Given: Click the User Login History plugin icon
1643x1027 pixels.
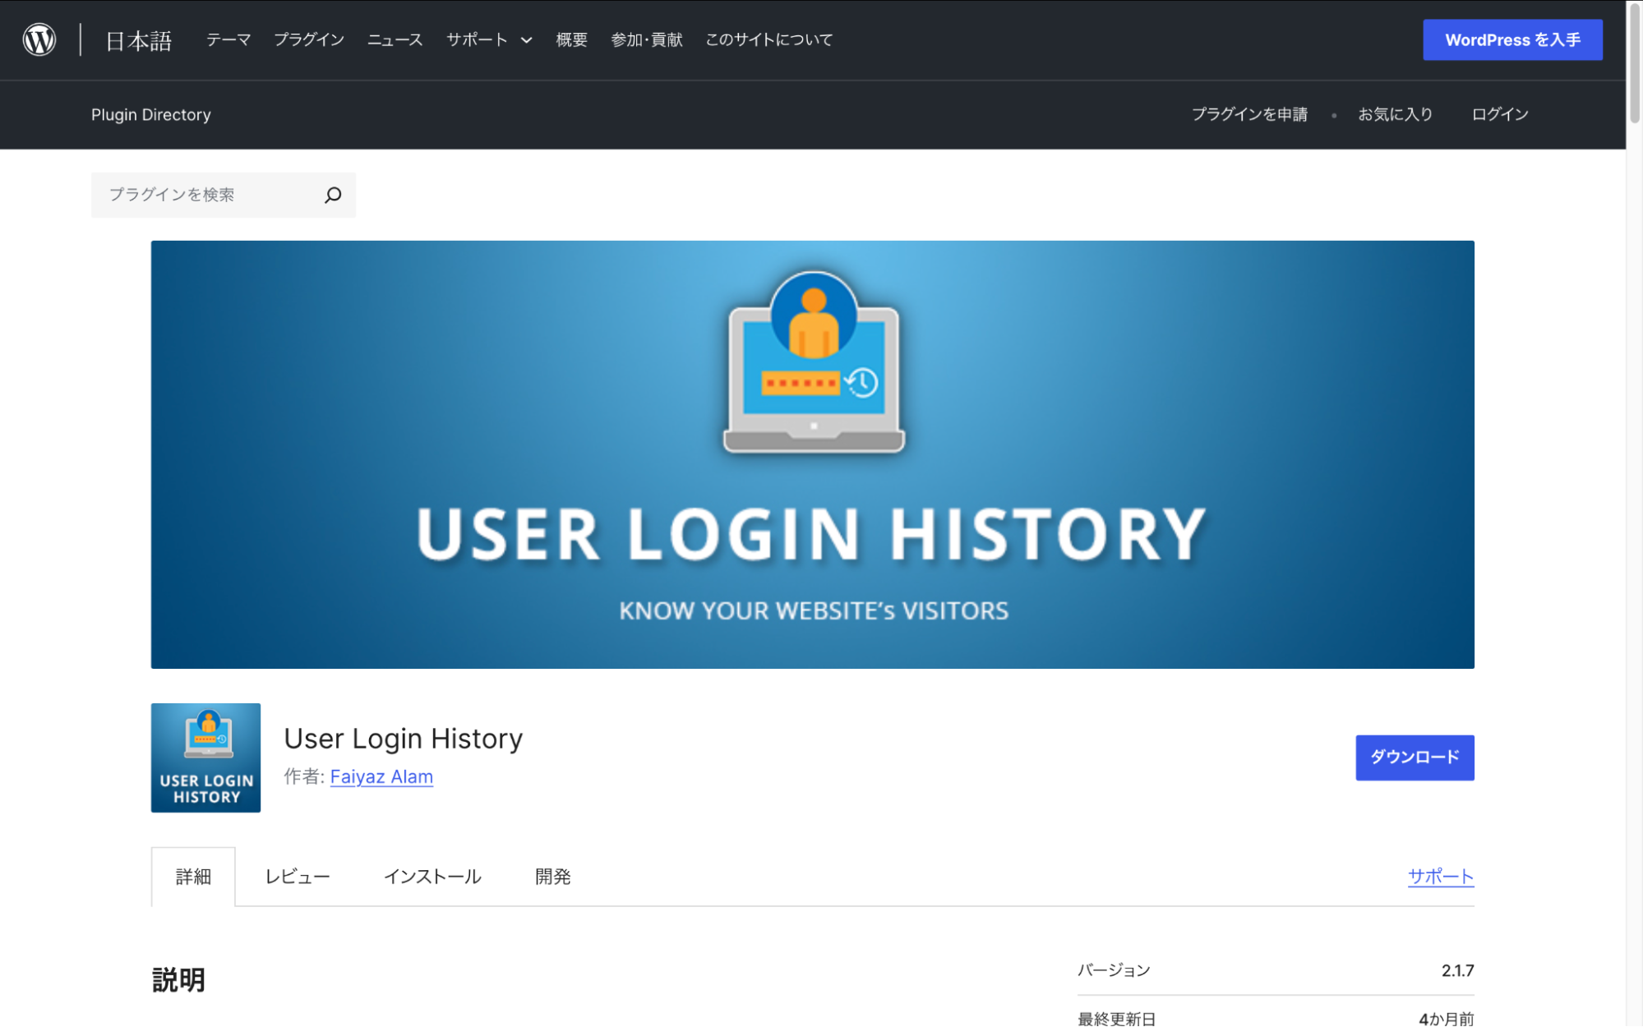Looking at the screenshot, I should click(x=205, y=758).
